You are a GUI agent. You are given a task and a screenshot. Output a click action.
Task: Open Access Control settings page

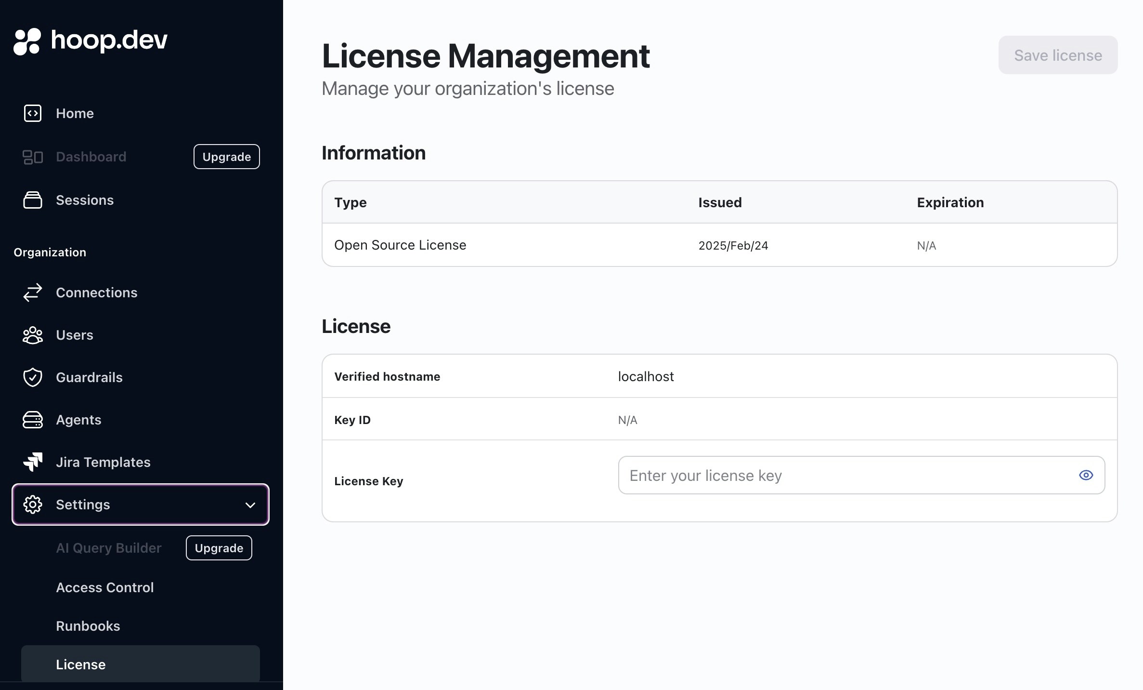pyautogui.click(x=105, y=587)
